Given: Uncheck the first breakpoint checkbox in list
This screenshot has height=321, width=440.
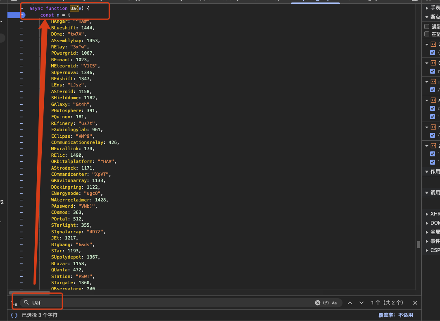Looking at the screenshot, I should tap(433, 53).
